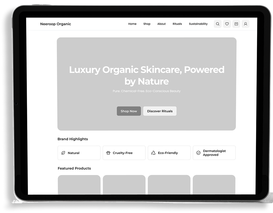273x213 pixels.
Task: Click the Neeroop Organic brand logo
Action: pyautogui.click(x=56, y=24)
